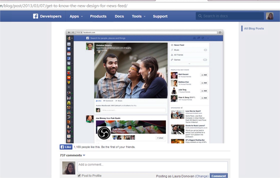Click back arrow in preview browser screenshot

tap(69, 32)
